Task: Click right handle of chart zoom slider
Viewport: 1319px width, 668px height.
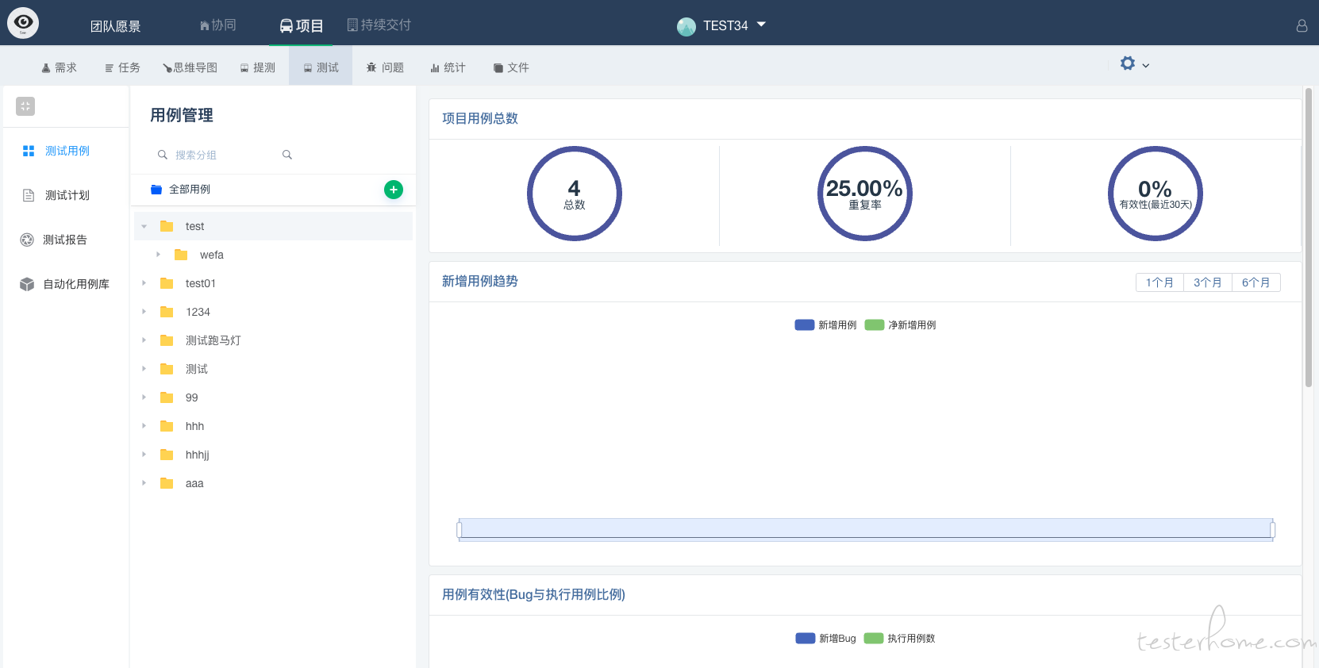Action: click(1273, 530)
